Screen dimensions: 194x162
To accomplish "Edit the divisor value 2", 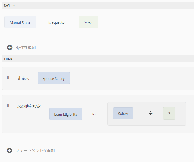I will tap(169, 113).
